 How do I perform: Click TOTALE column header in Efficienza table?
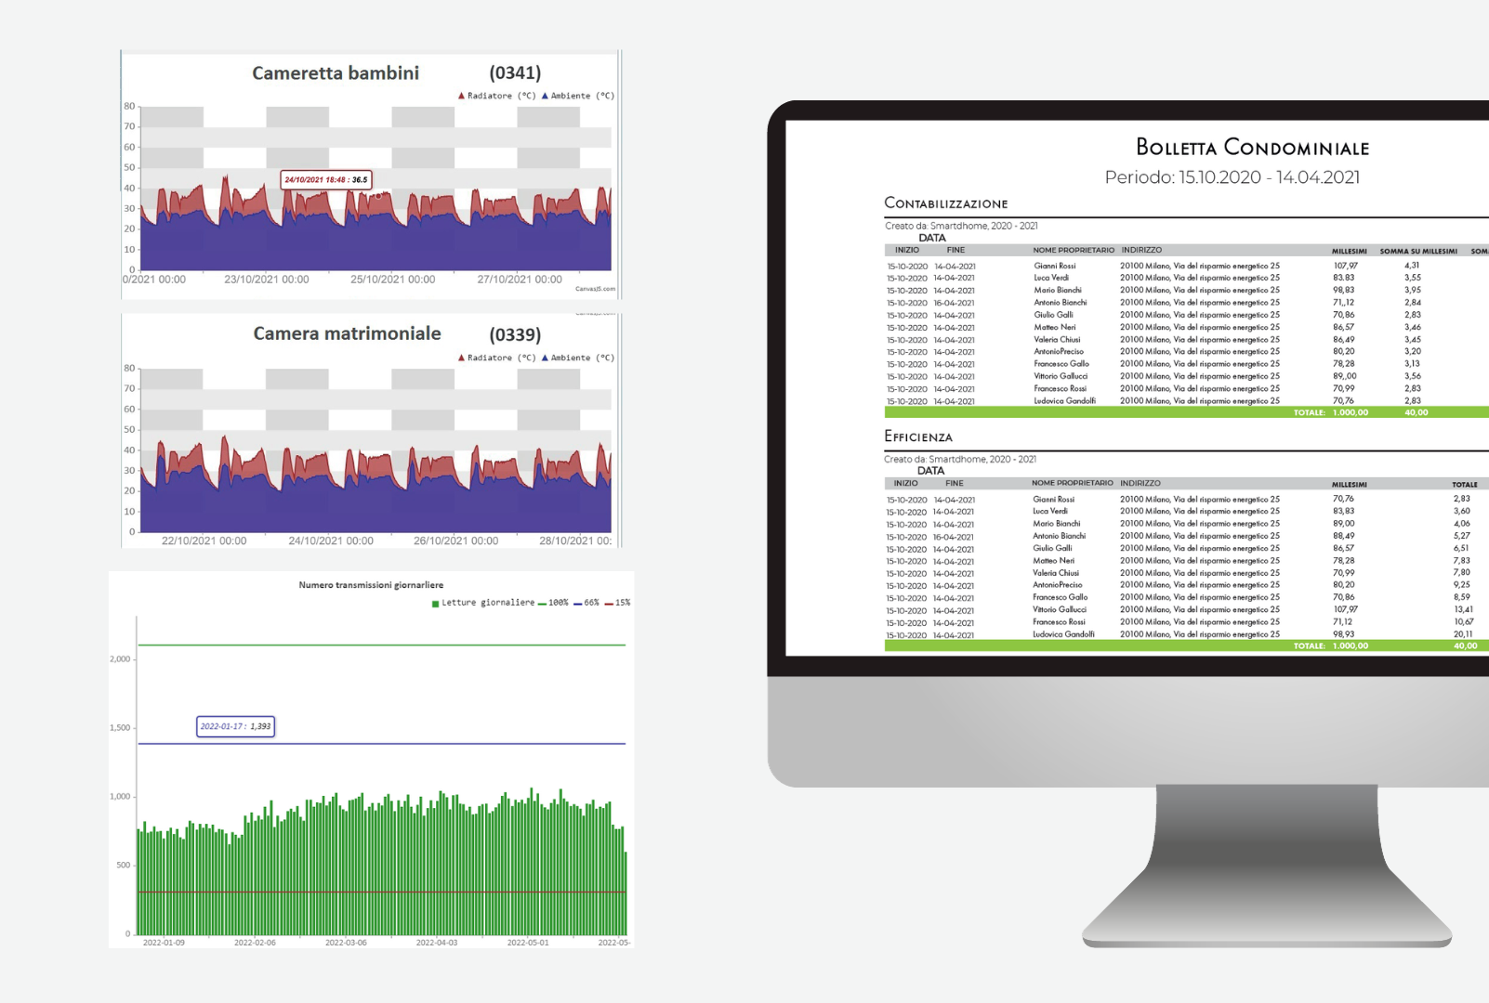[1465, 484]
